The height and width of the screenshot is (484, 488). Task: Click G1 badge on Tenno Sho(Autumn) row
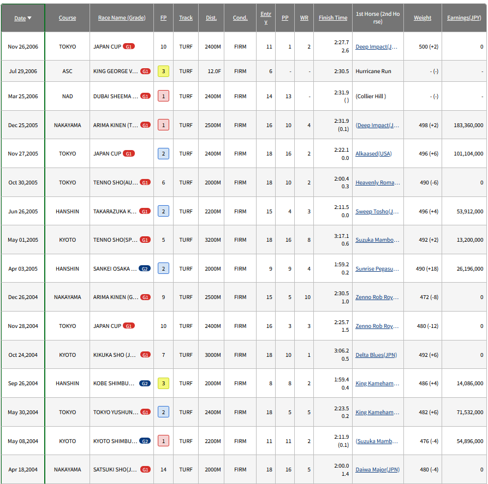pyautogui.click(x=145, y=183)
